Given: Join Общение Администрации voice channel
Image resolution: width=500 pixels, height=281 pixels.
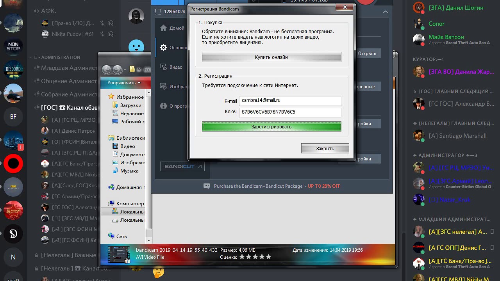Looking at the screenshot, I should click(x=65, y=81).
